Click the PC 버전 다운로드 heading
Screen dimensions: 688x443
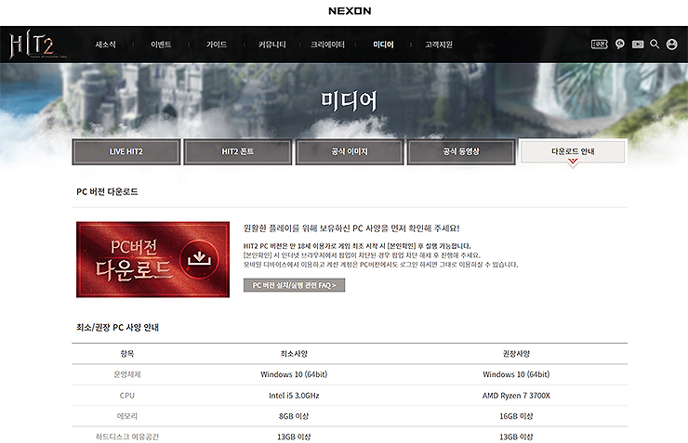tap(107, 192)
